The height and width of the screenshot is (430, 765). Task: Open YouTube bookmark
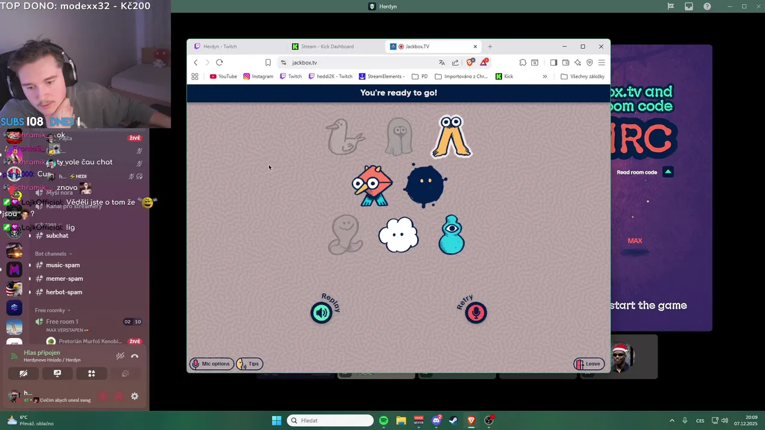click(224, 76)
